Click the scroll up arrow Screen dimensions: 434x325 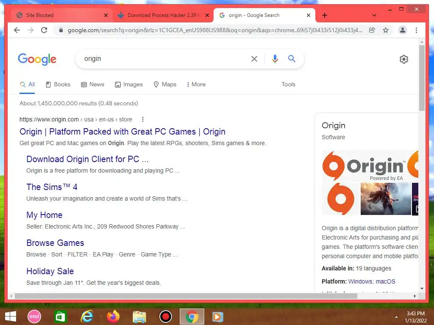coord(422,42)
